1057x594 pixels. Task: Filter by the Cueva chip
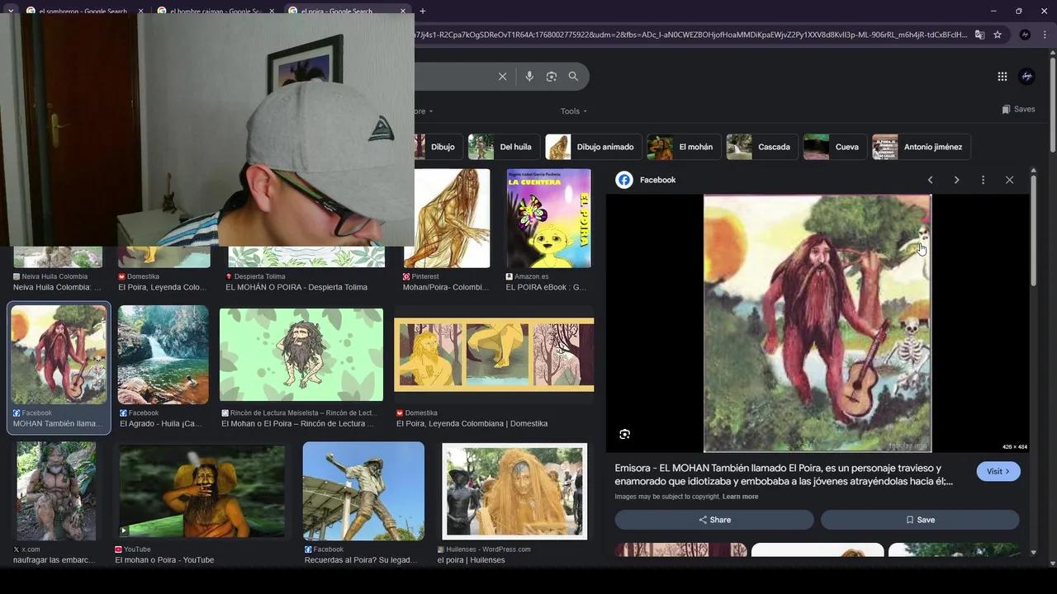(x=836, y=147)
